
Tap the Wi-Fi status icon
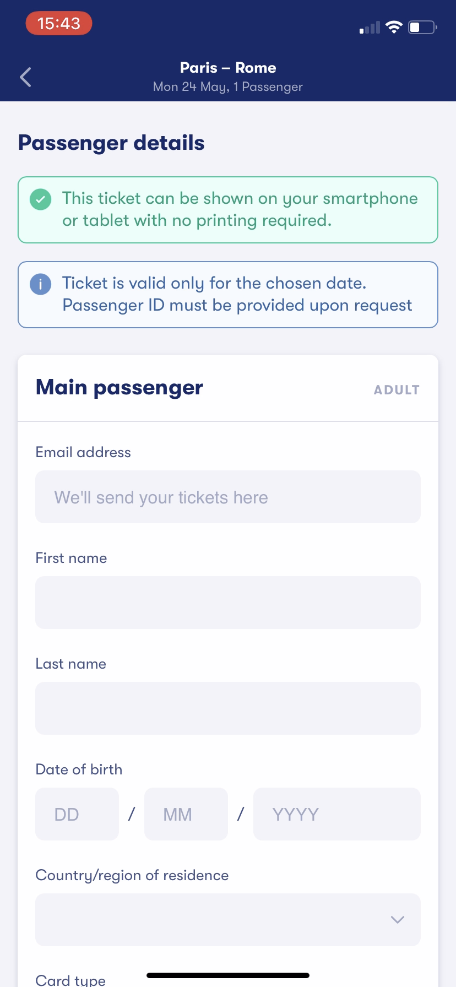pos(394,27)
